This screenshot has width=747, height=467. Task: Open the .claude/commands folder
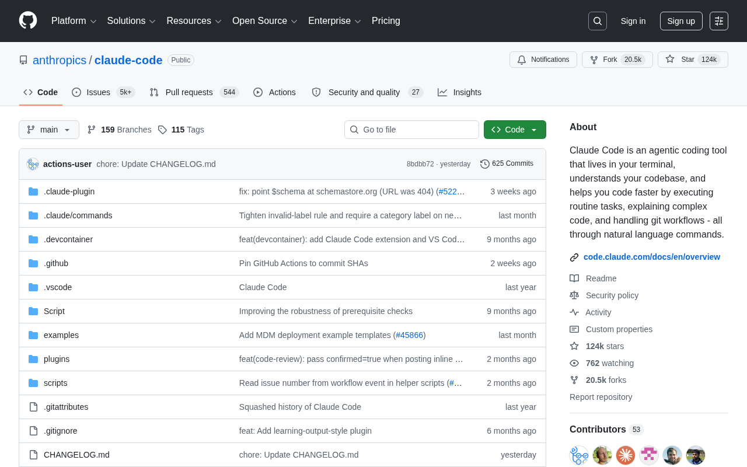(78, 215)
